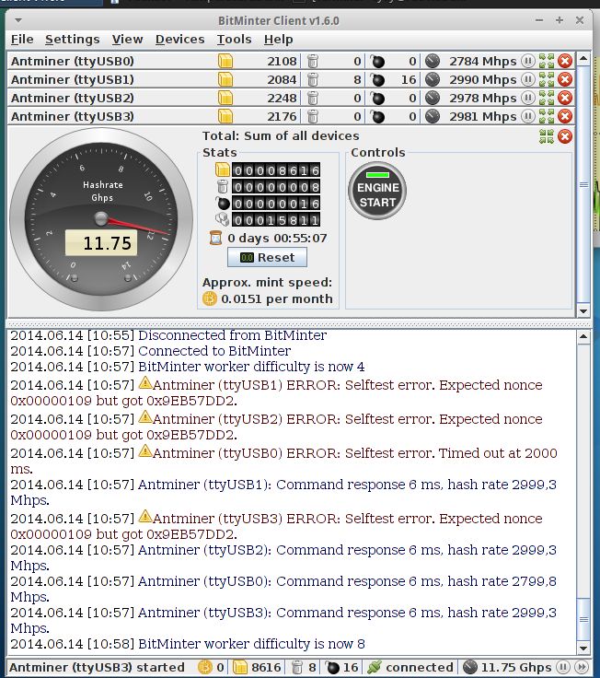The image size is (600, 678).
Task: Click the device list scrollbar thumb
Action: 583,185
